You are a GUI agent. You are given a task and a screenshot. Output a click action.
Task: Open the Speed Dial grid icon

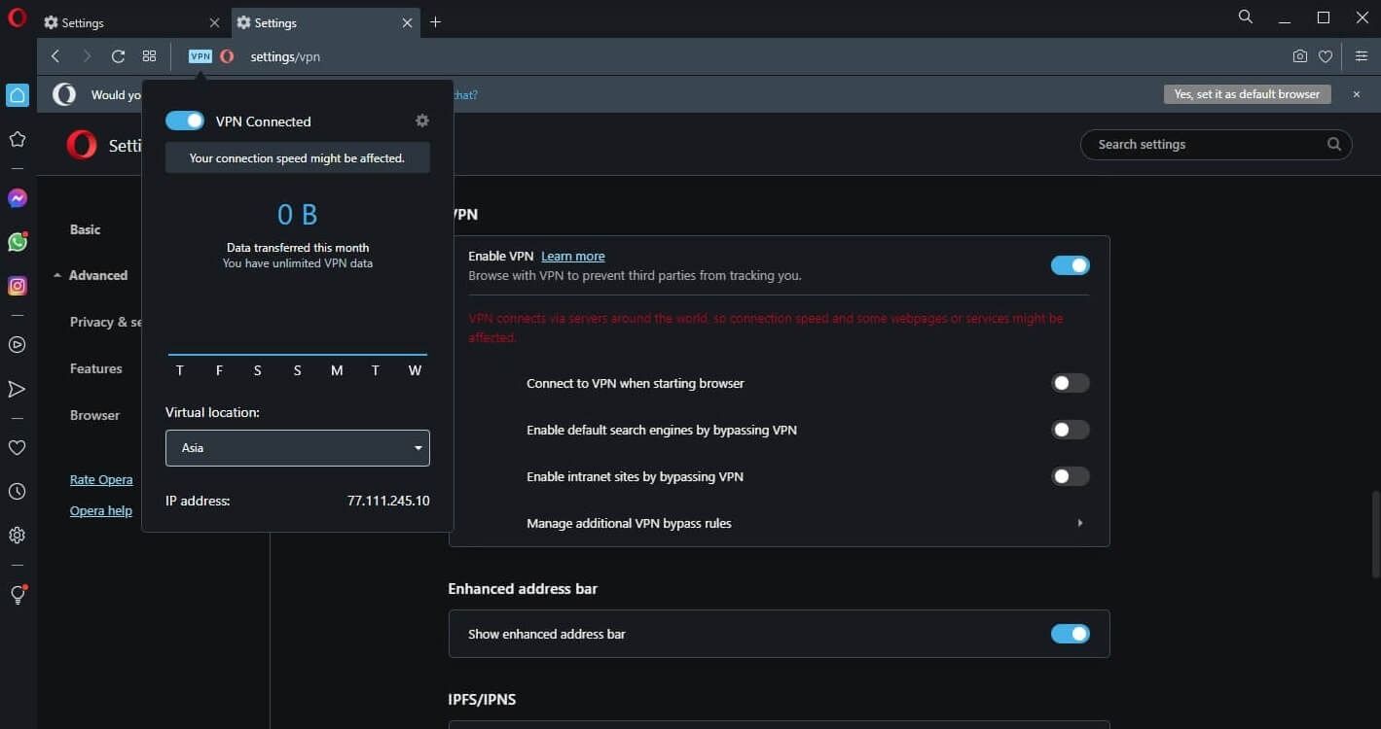[149, 56]
